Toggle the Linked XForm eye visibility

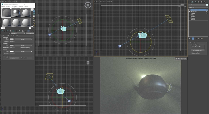[x=189, y=10]
